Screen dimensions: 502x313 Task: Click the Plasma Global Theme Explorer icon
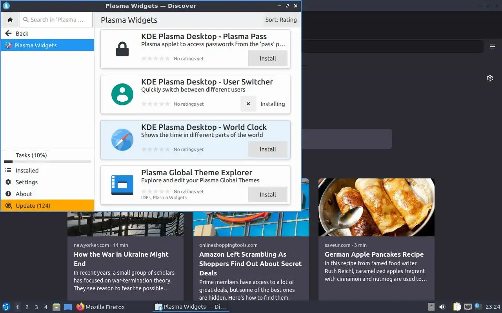click(x=122, y=185)
